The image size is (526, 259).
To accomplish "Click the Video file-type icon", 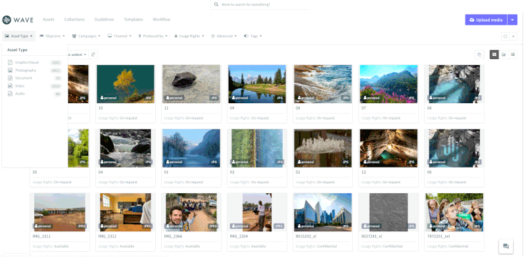I will point(10,86).
